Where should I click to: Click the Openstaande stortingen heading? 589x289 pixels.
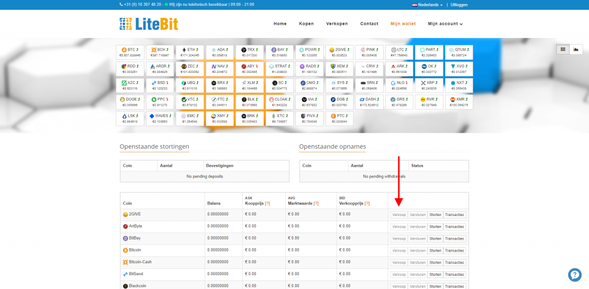pos(154,147)
